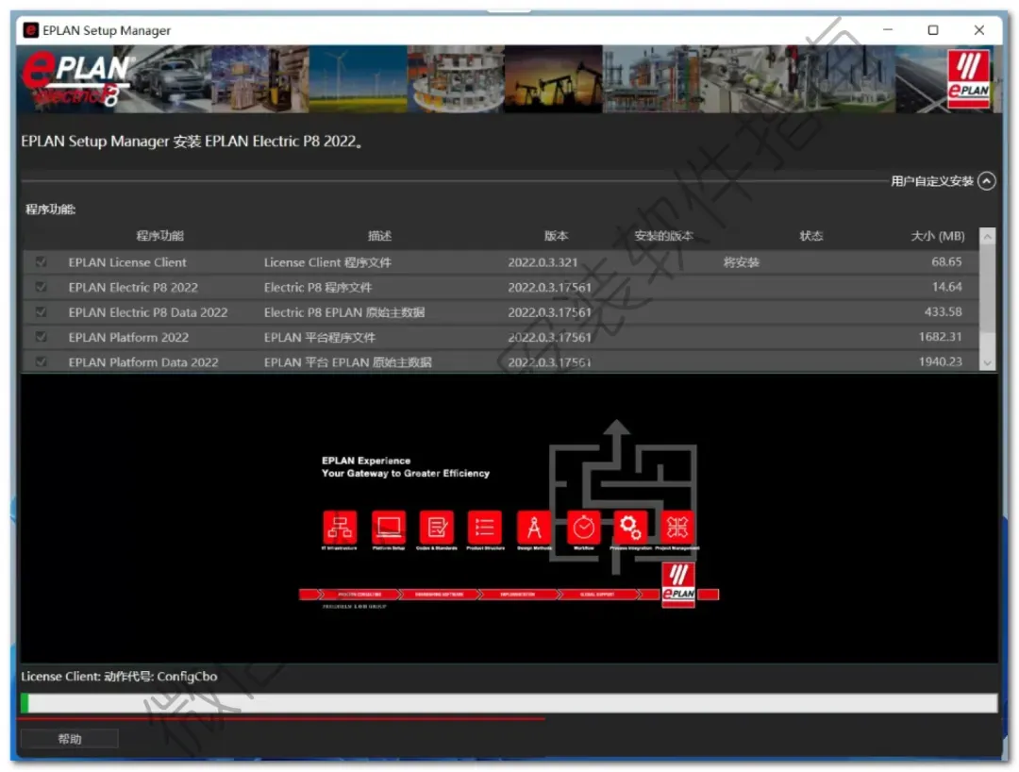Screen dimensions: 1019x772
Task: Click the size value 433.58
Action: [x=943, y=312]
